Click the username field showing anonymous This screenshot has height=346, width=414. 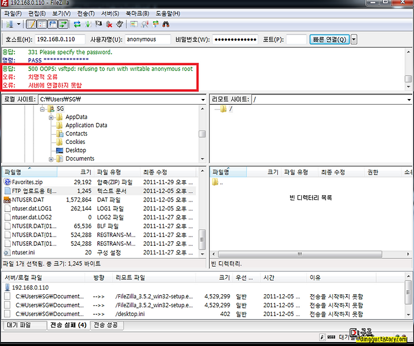point(148,39)
